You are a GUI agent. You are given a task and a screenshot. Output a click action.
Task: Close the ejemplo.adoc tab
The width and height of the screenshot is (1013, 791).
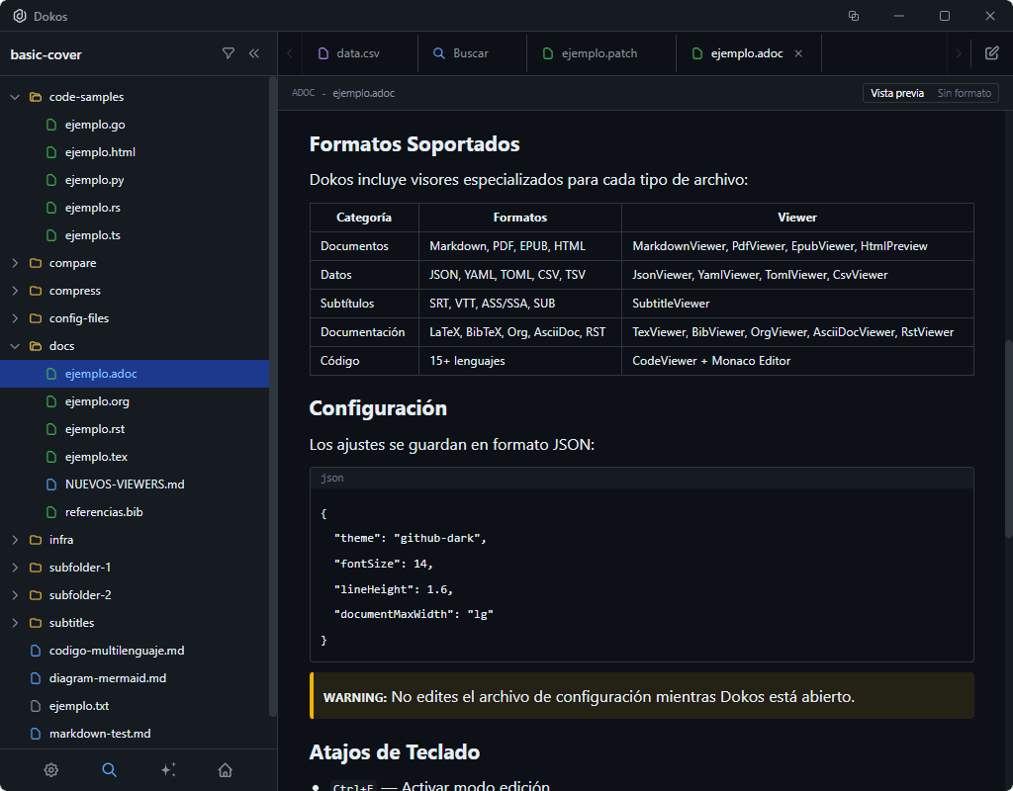798,54
